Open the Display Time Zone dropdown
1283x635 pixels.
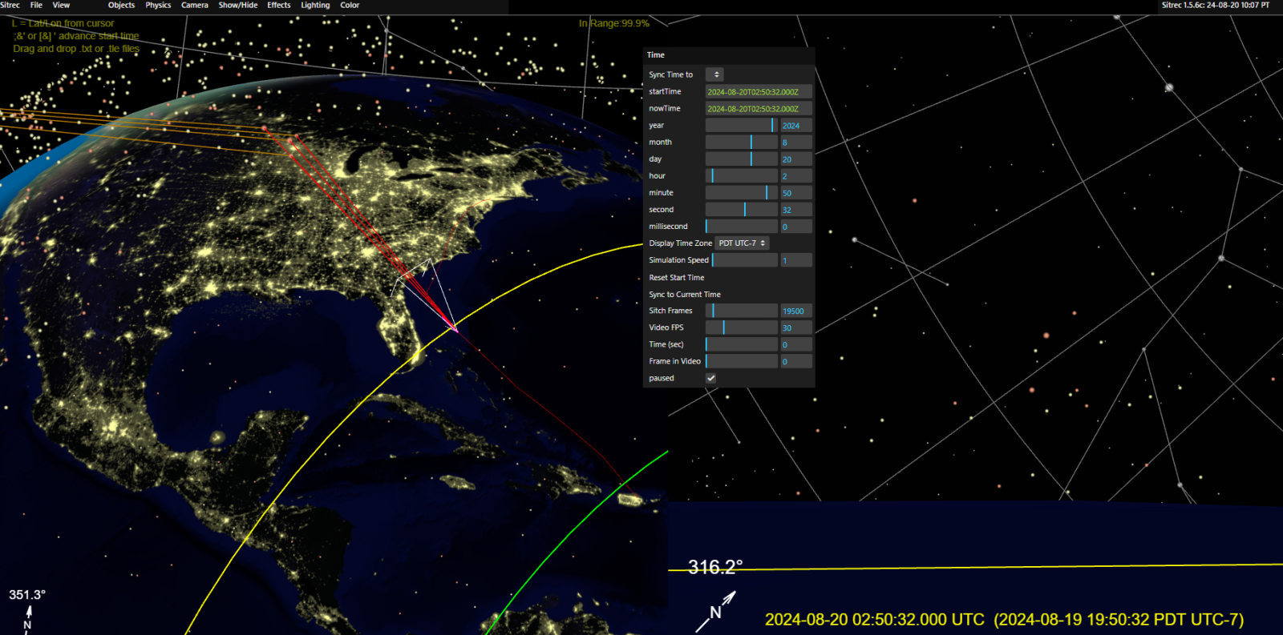coord(742,243)
